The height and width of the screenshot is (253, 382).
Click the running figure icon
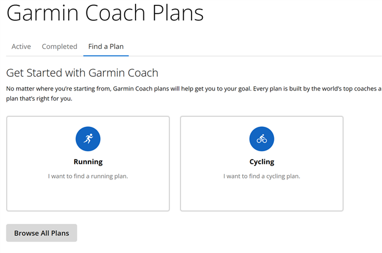tap(88, 139)
